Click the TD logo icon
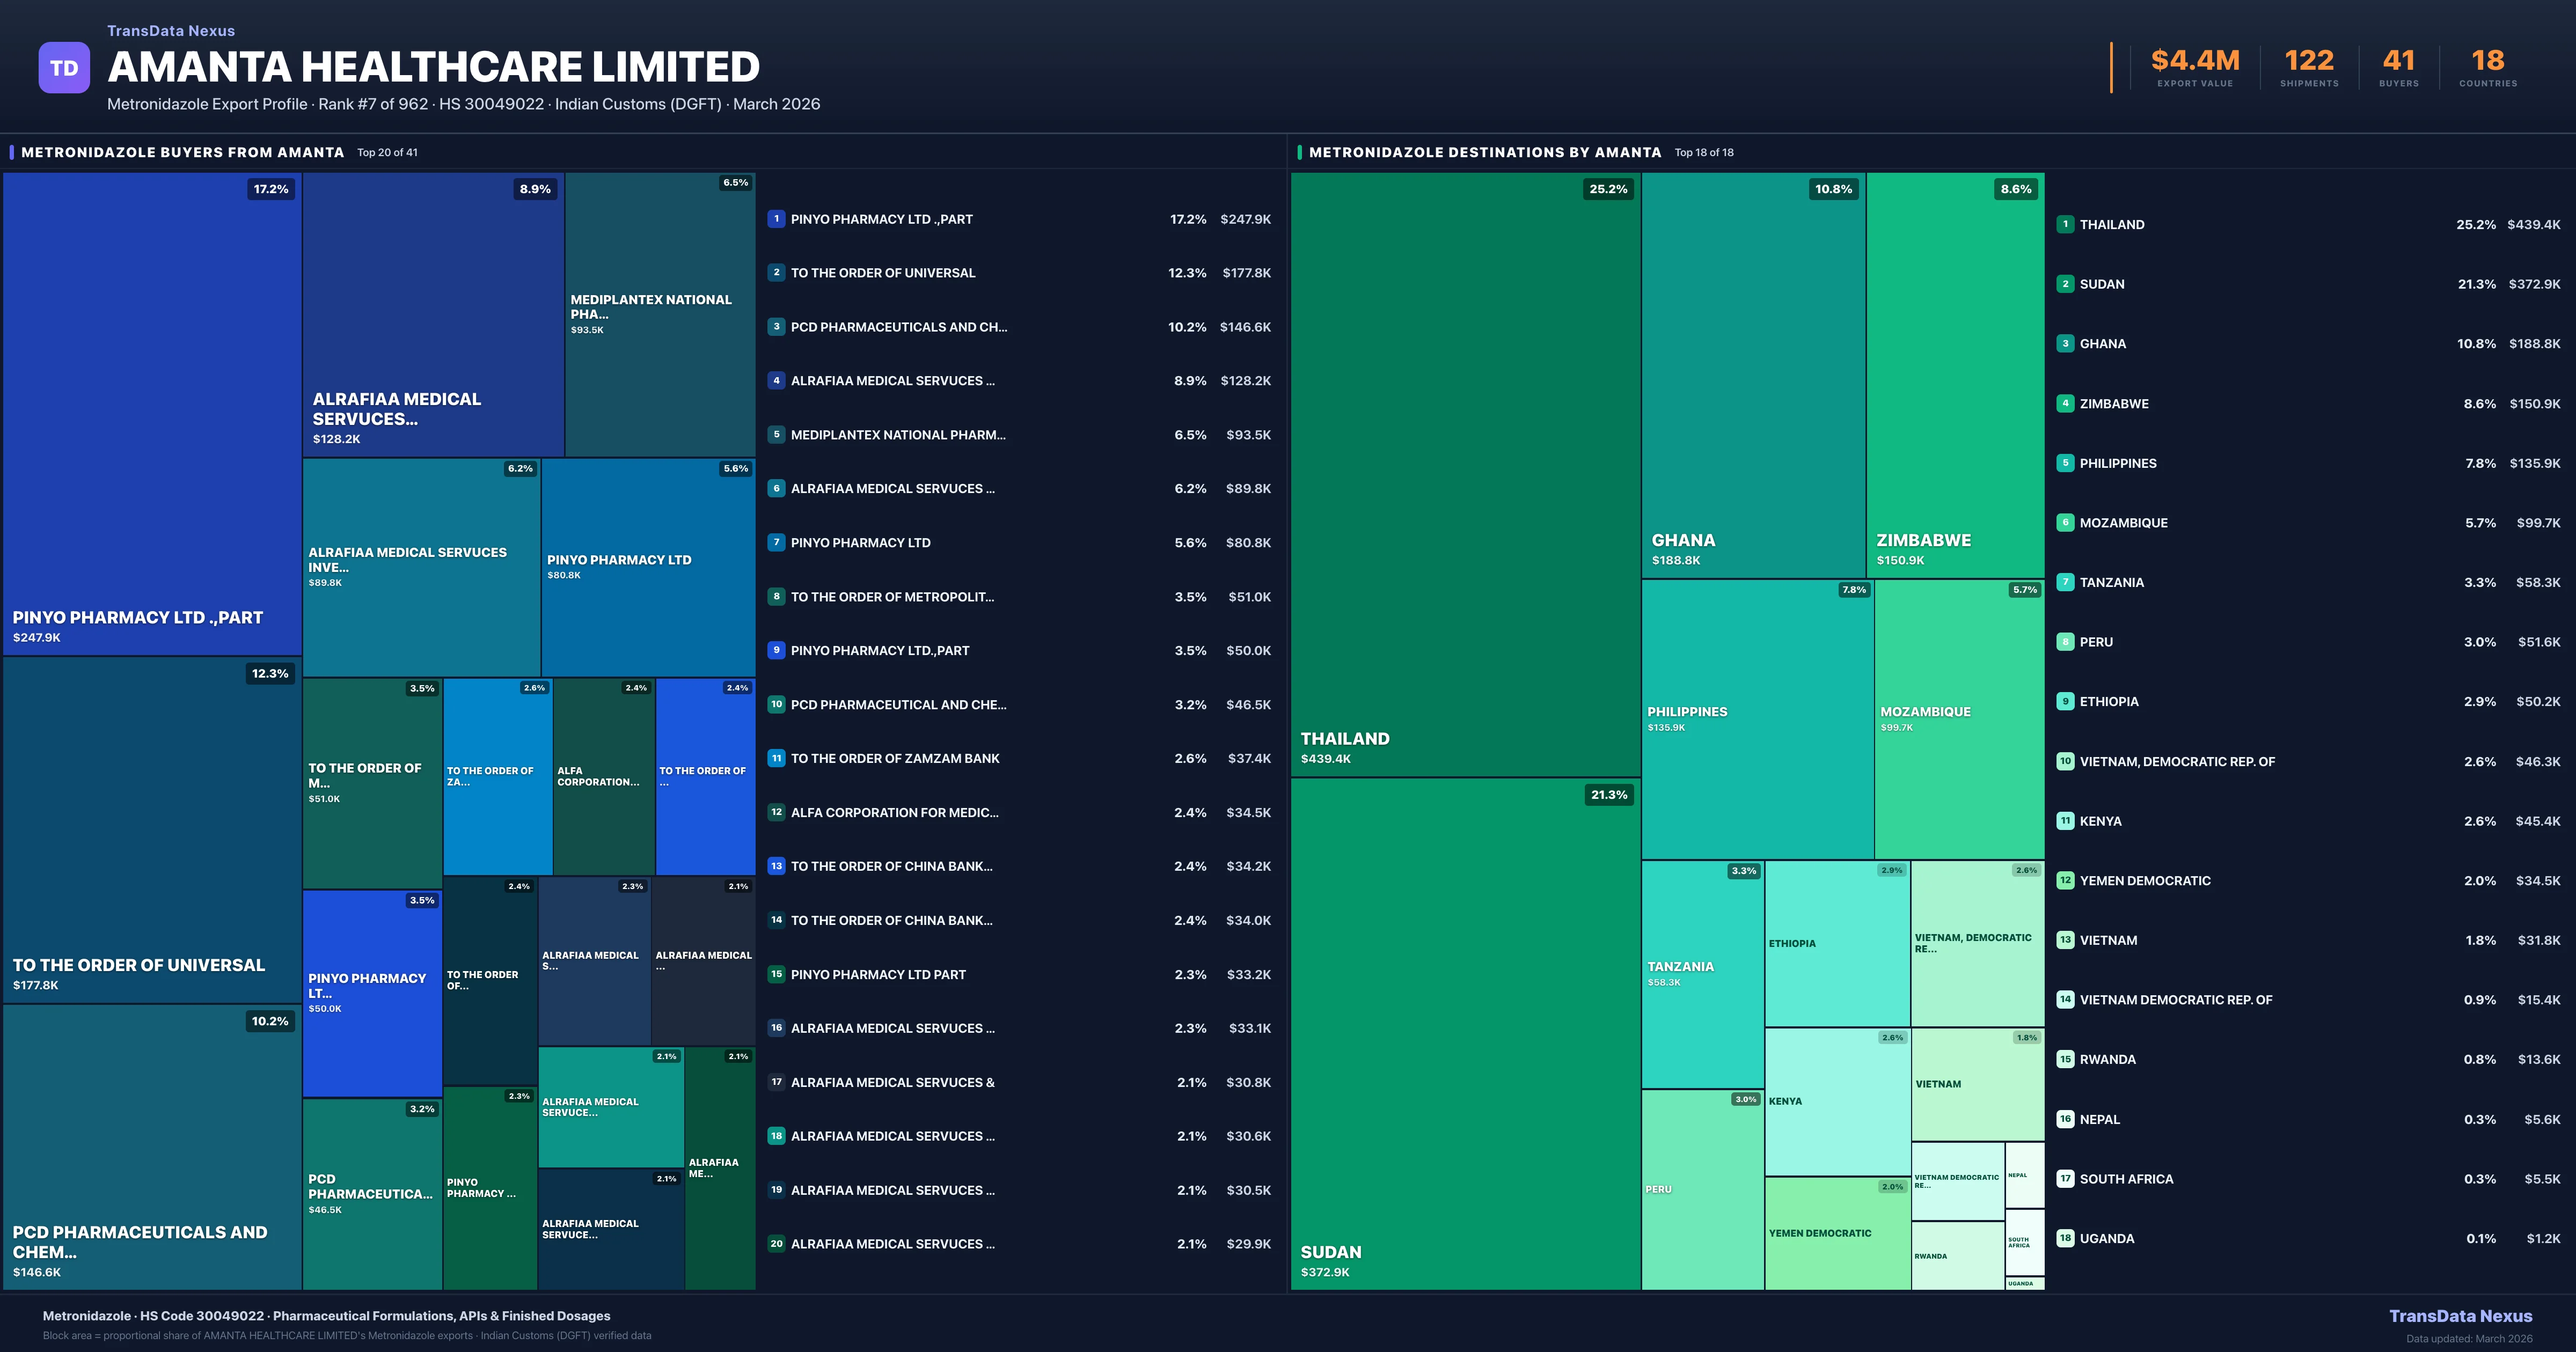This screenshot has height=1352, width=2576. (x=64, y=68)
